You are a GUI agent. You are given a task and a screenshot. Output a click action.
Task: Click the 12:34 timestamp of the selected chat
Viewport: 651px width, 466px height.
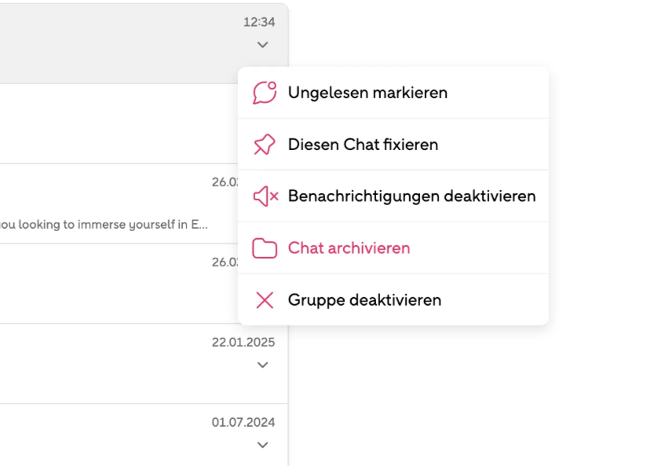pyautogui.click(x=259, y=22)
